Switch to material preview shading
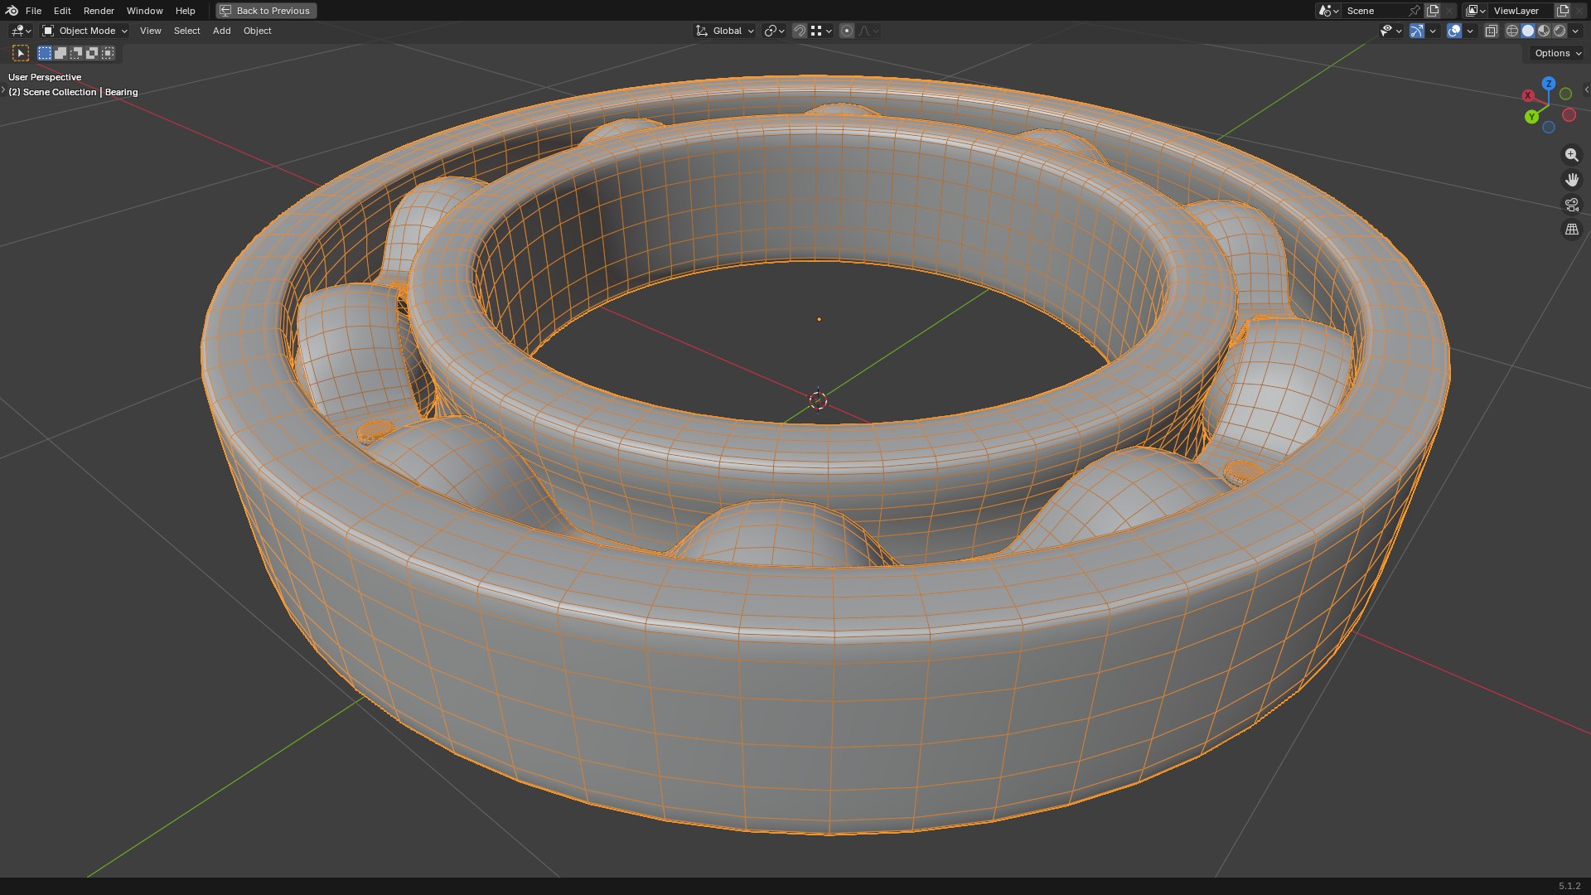This screenshot has width=1591, height=895. 1544,31
